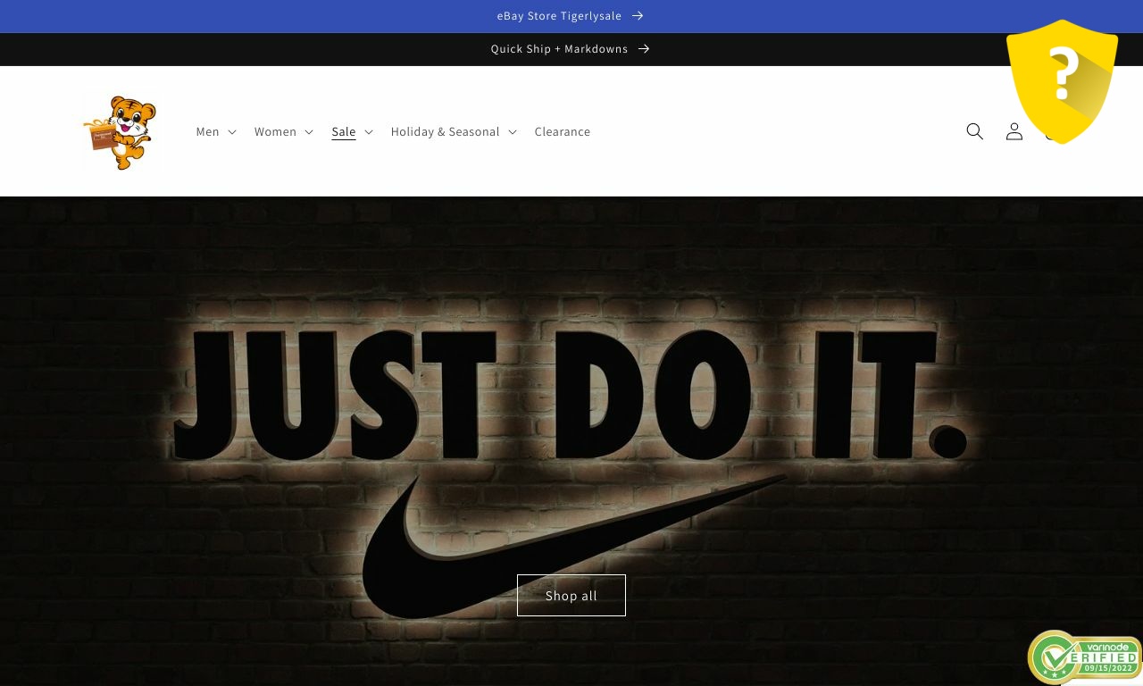Screen dimensions: 1143x686
Task: Click the Varinode Verified badge
Action: click(x=1084, y=658)
